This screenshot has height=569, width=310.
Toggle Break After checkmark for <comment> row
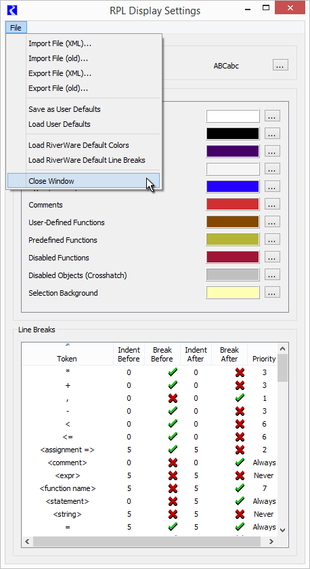click(240, 463)
